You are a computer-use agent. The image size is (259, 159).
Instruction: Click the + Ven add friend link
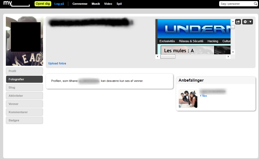pyautogui.click(x=203, y=96)
